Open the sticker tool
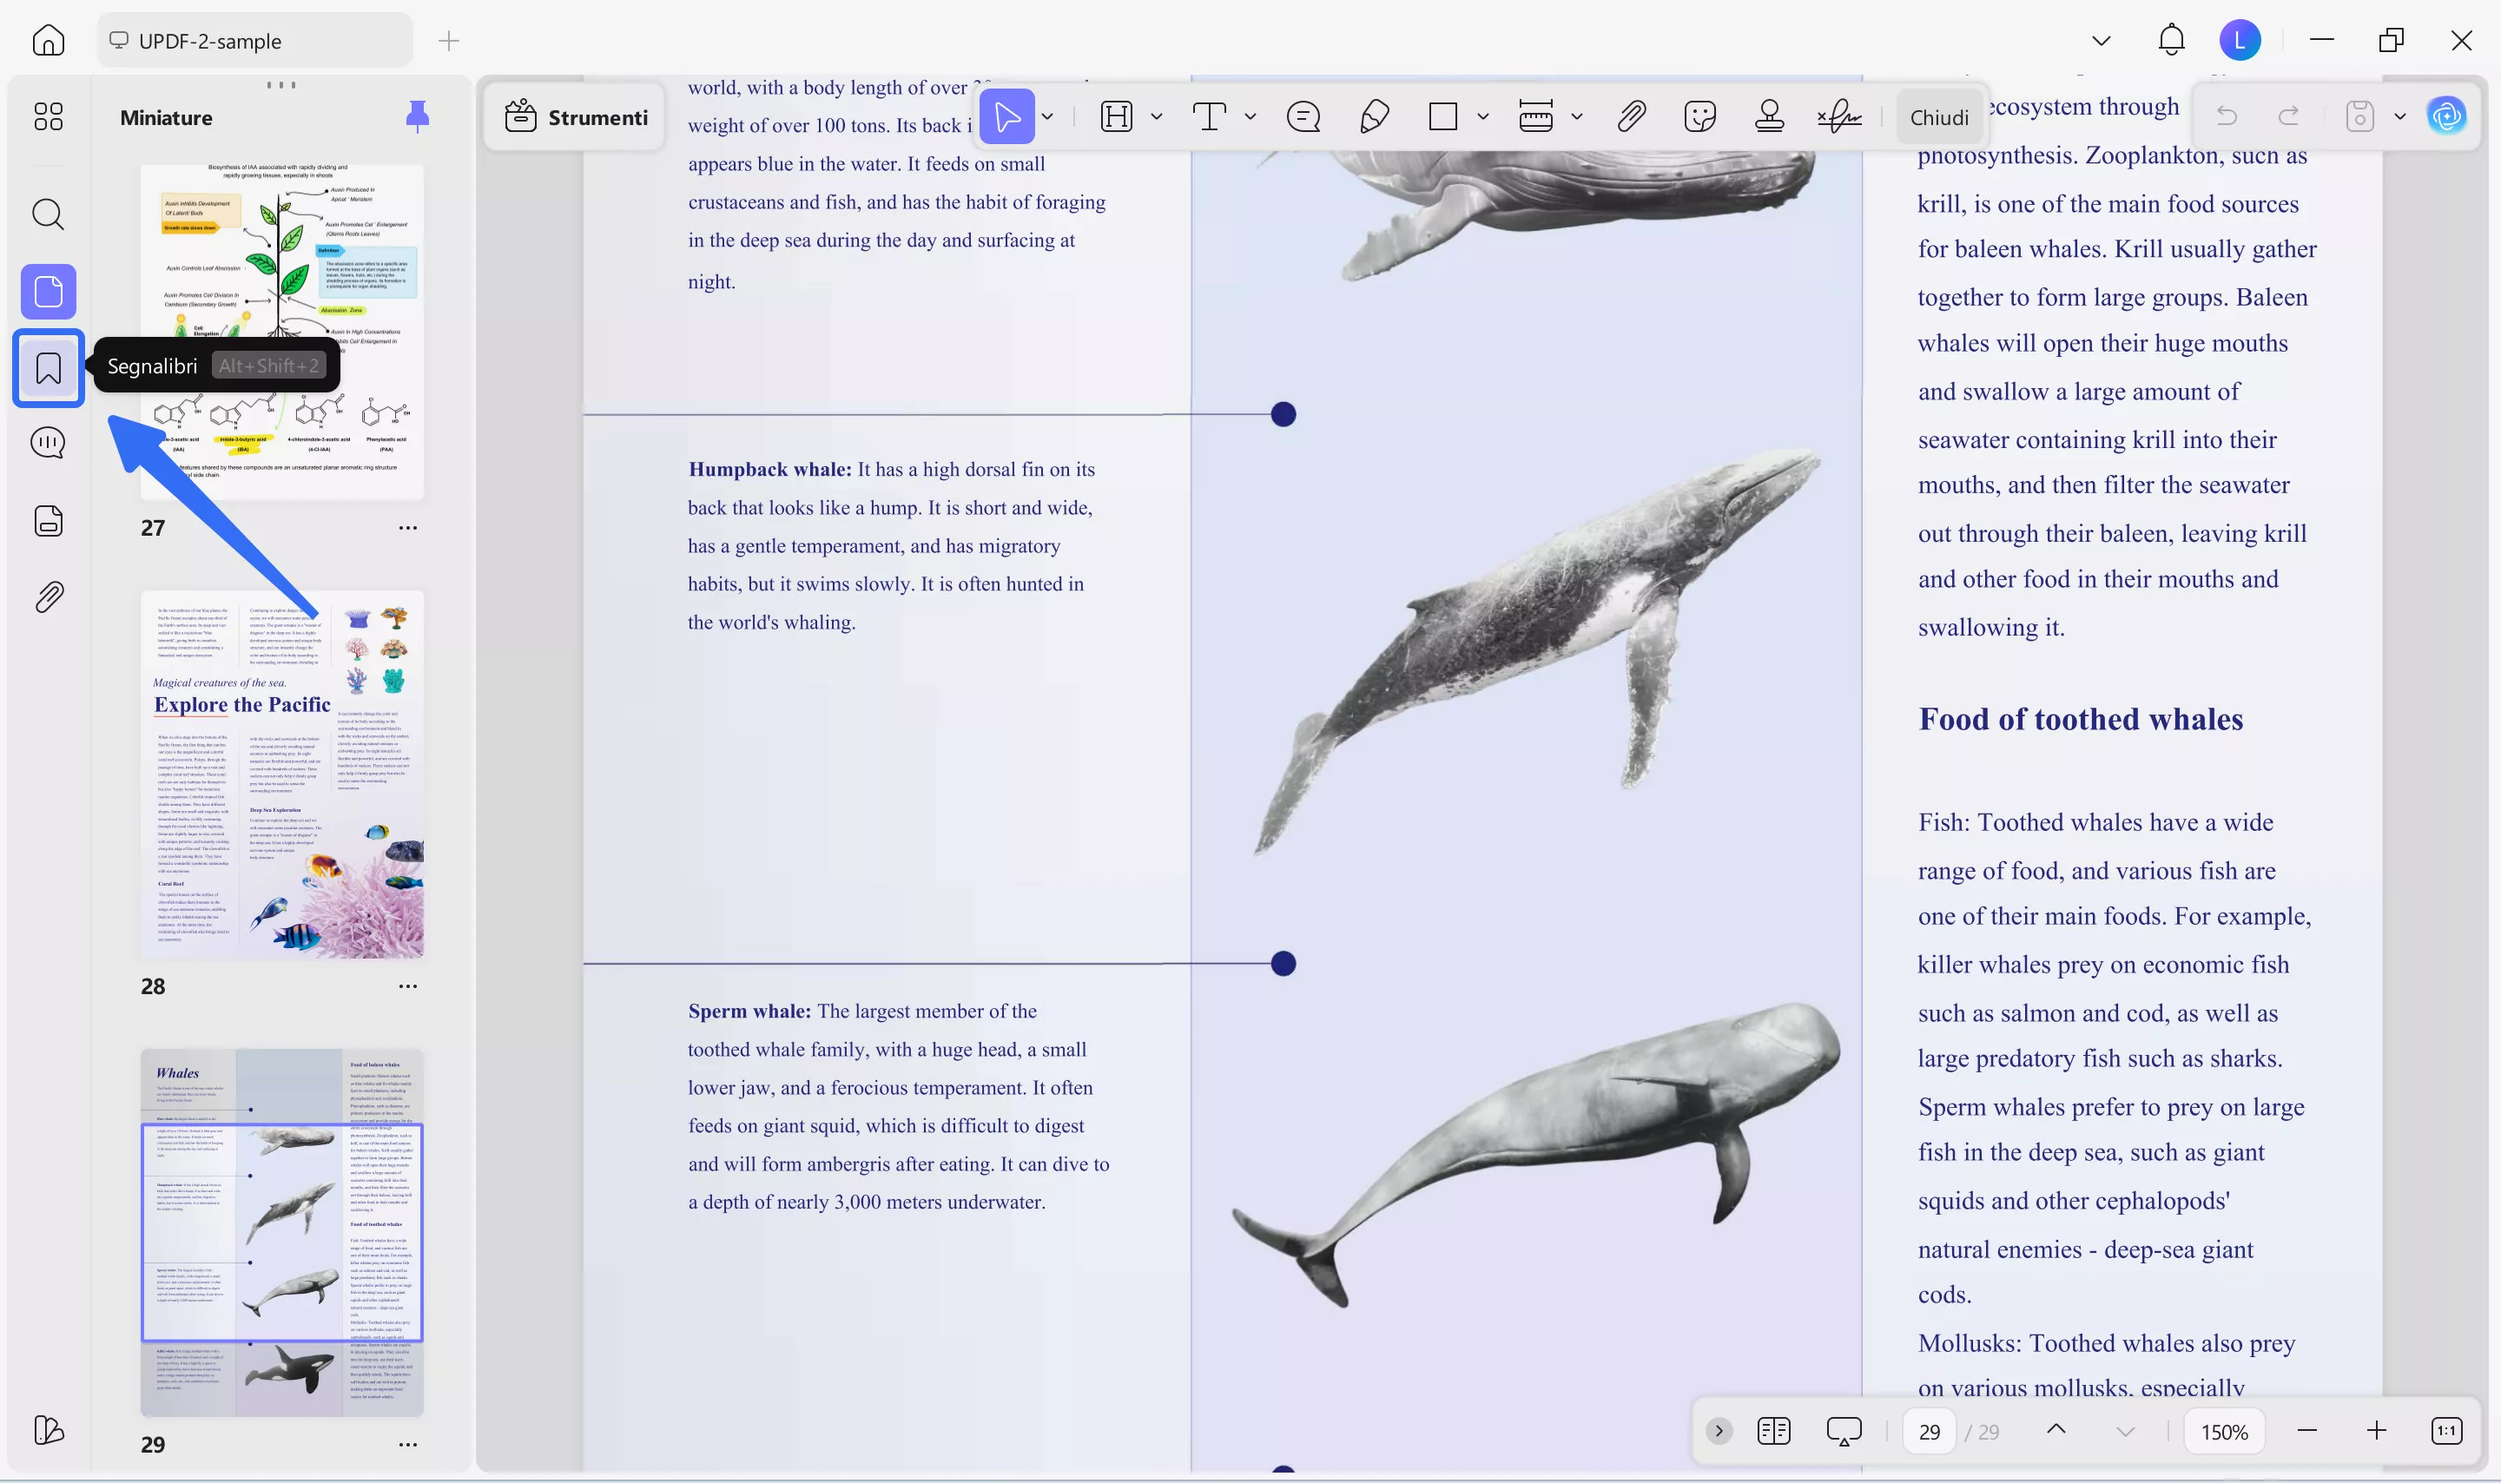Screen dimensions: 2501x1483 click(x=1699, y=116)
